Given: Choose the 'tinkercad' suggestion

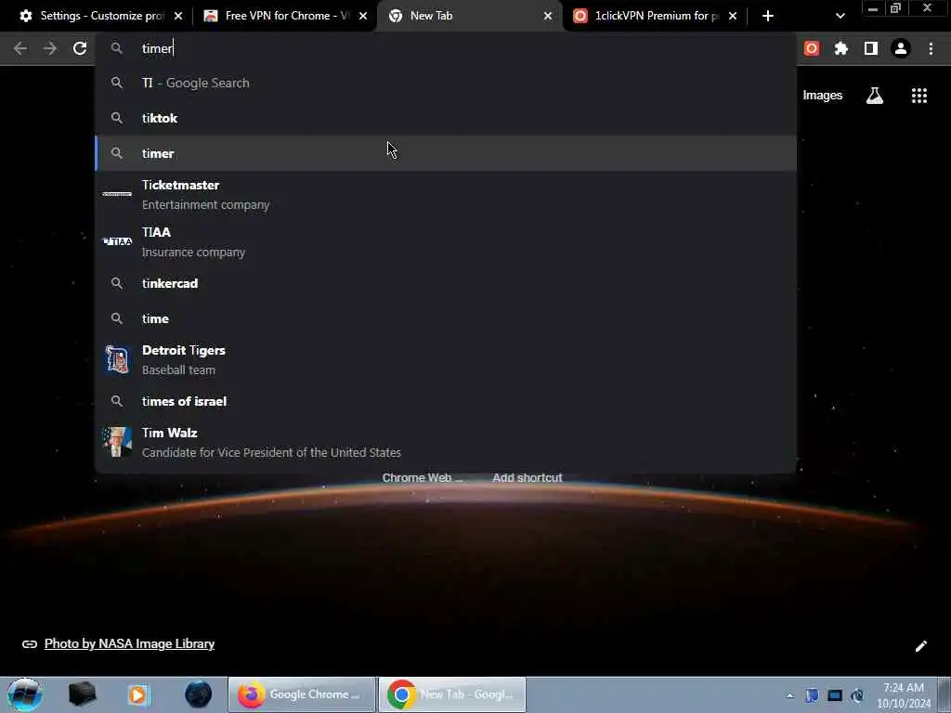Looking at the screenshot, I should pyautogui.click(x=446, y=283).
